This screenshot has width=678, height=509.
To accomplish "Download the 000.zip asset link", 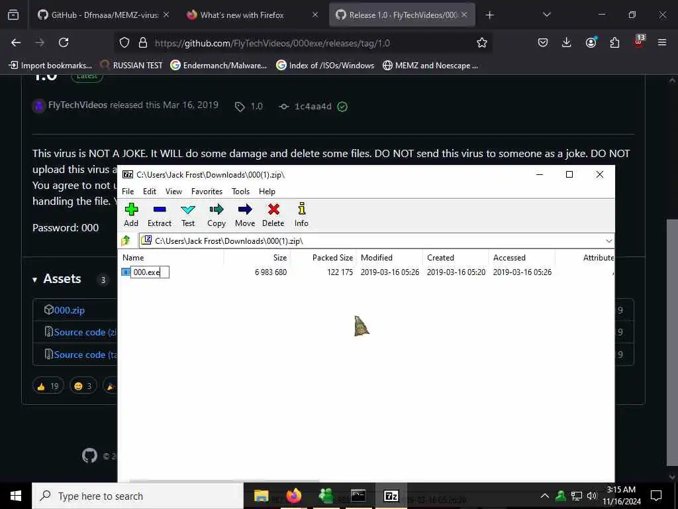I will 69,310.
